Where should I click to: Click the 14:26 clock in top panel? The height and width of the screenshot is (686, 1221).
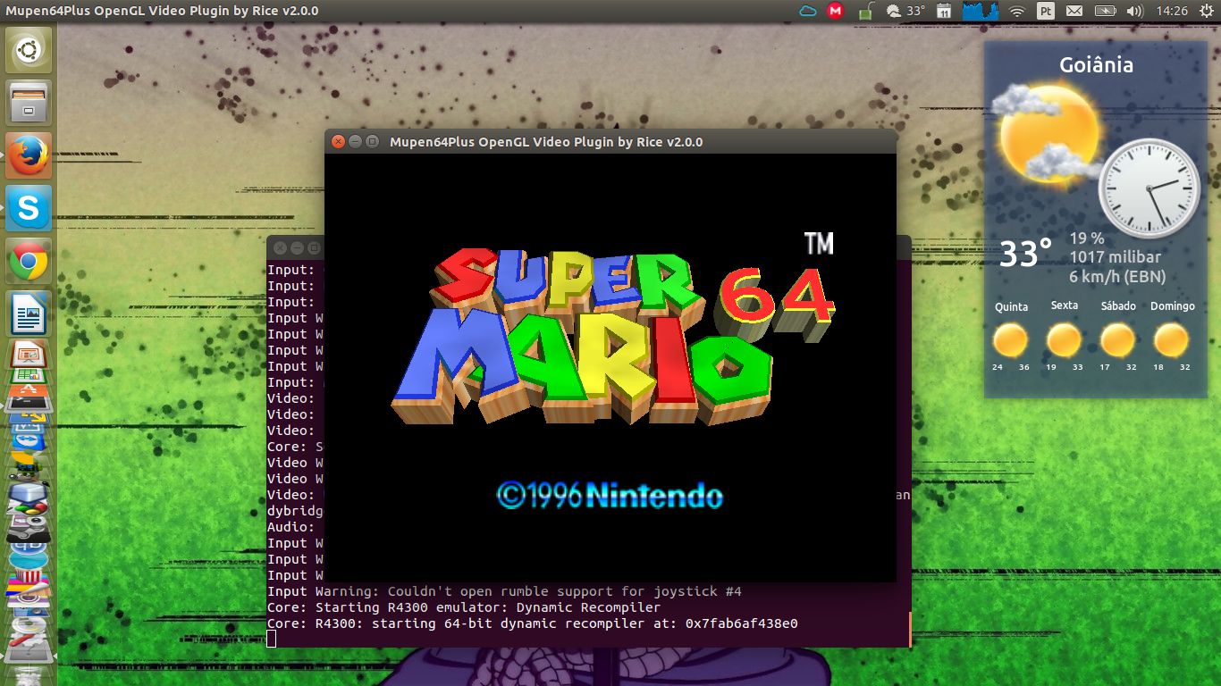point(1171,11)
